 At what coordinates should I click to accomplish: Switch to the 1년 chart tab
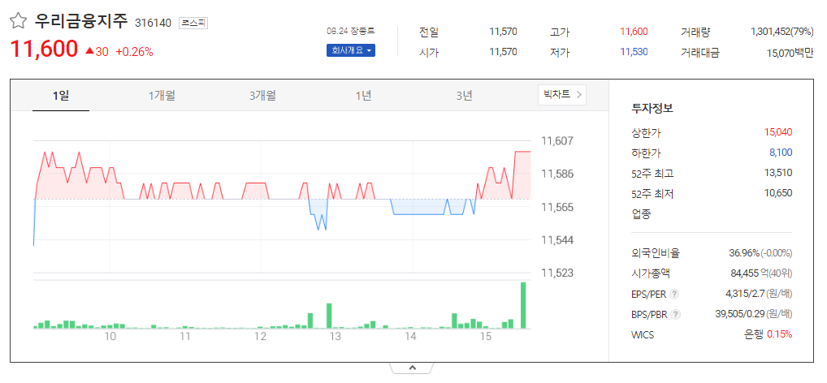(x=363, y=96)
